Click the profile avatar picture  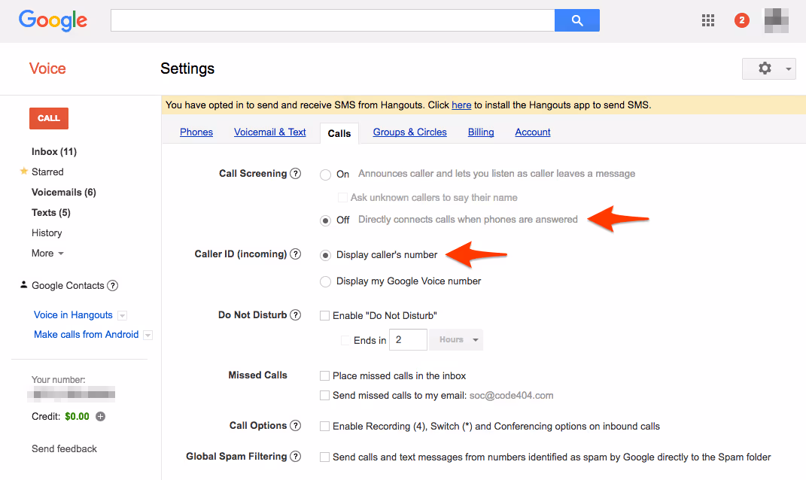click(x=776, y=20)
